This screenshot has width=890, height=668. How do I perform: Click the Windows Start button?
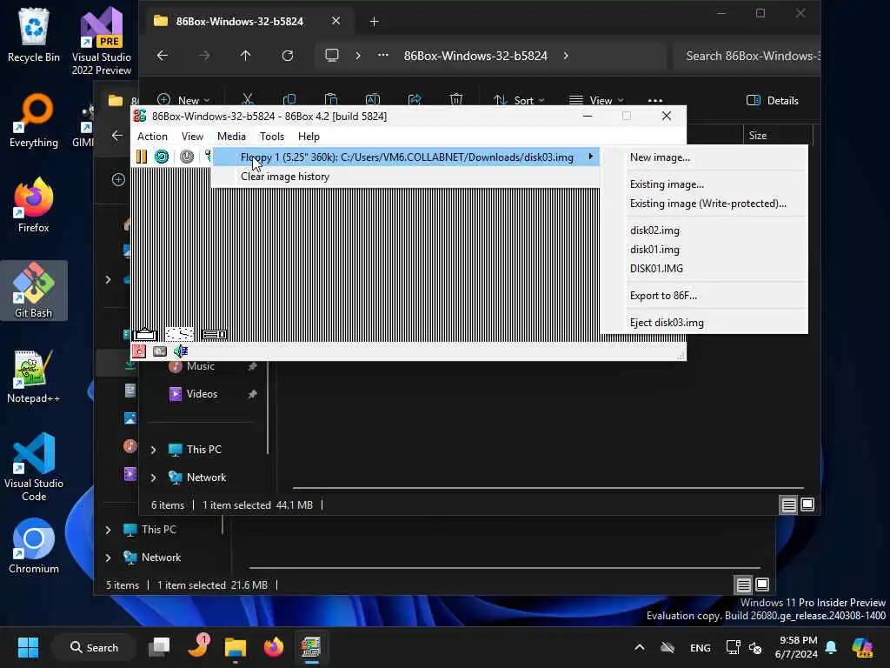[x=28, y=647]
